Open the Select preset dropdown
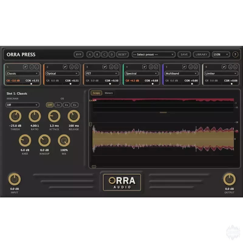243x243 pixels. click(x=153, y=55)
